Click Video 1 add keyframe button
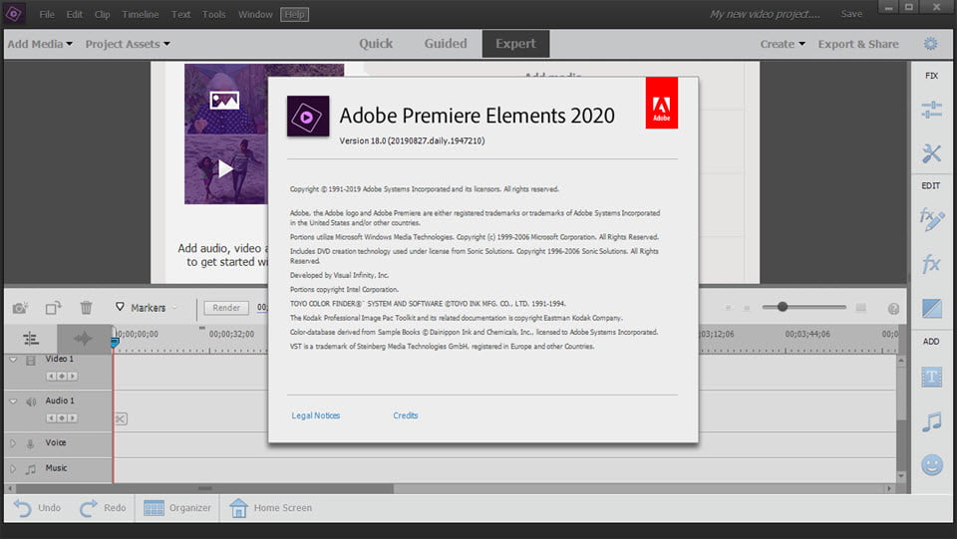This screenshot has height=539, width=957. click(x=62, y=377)
